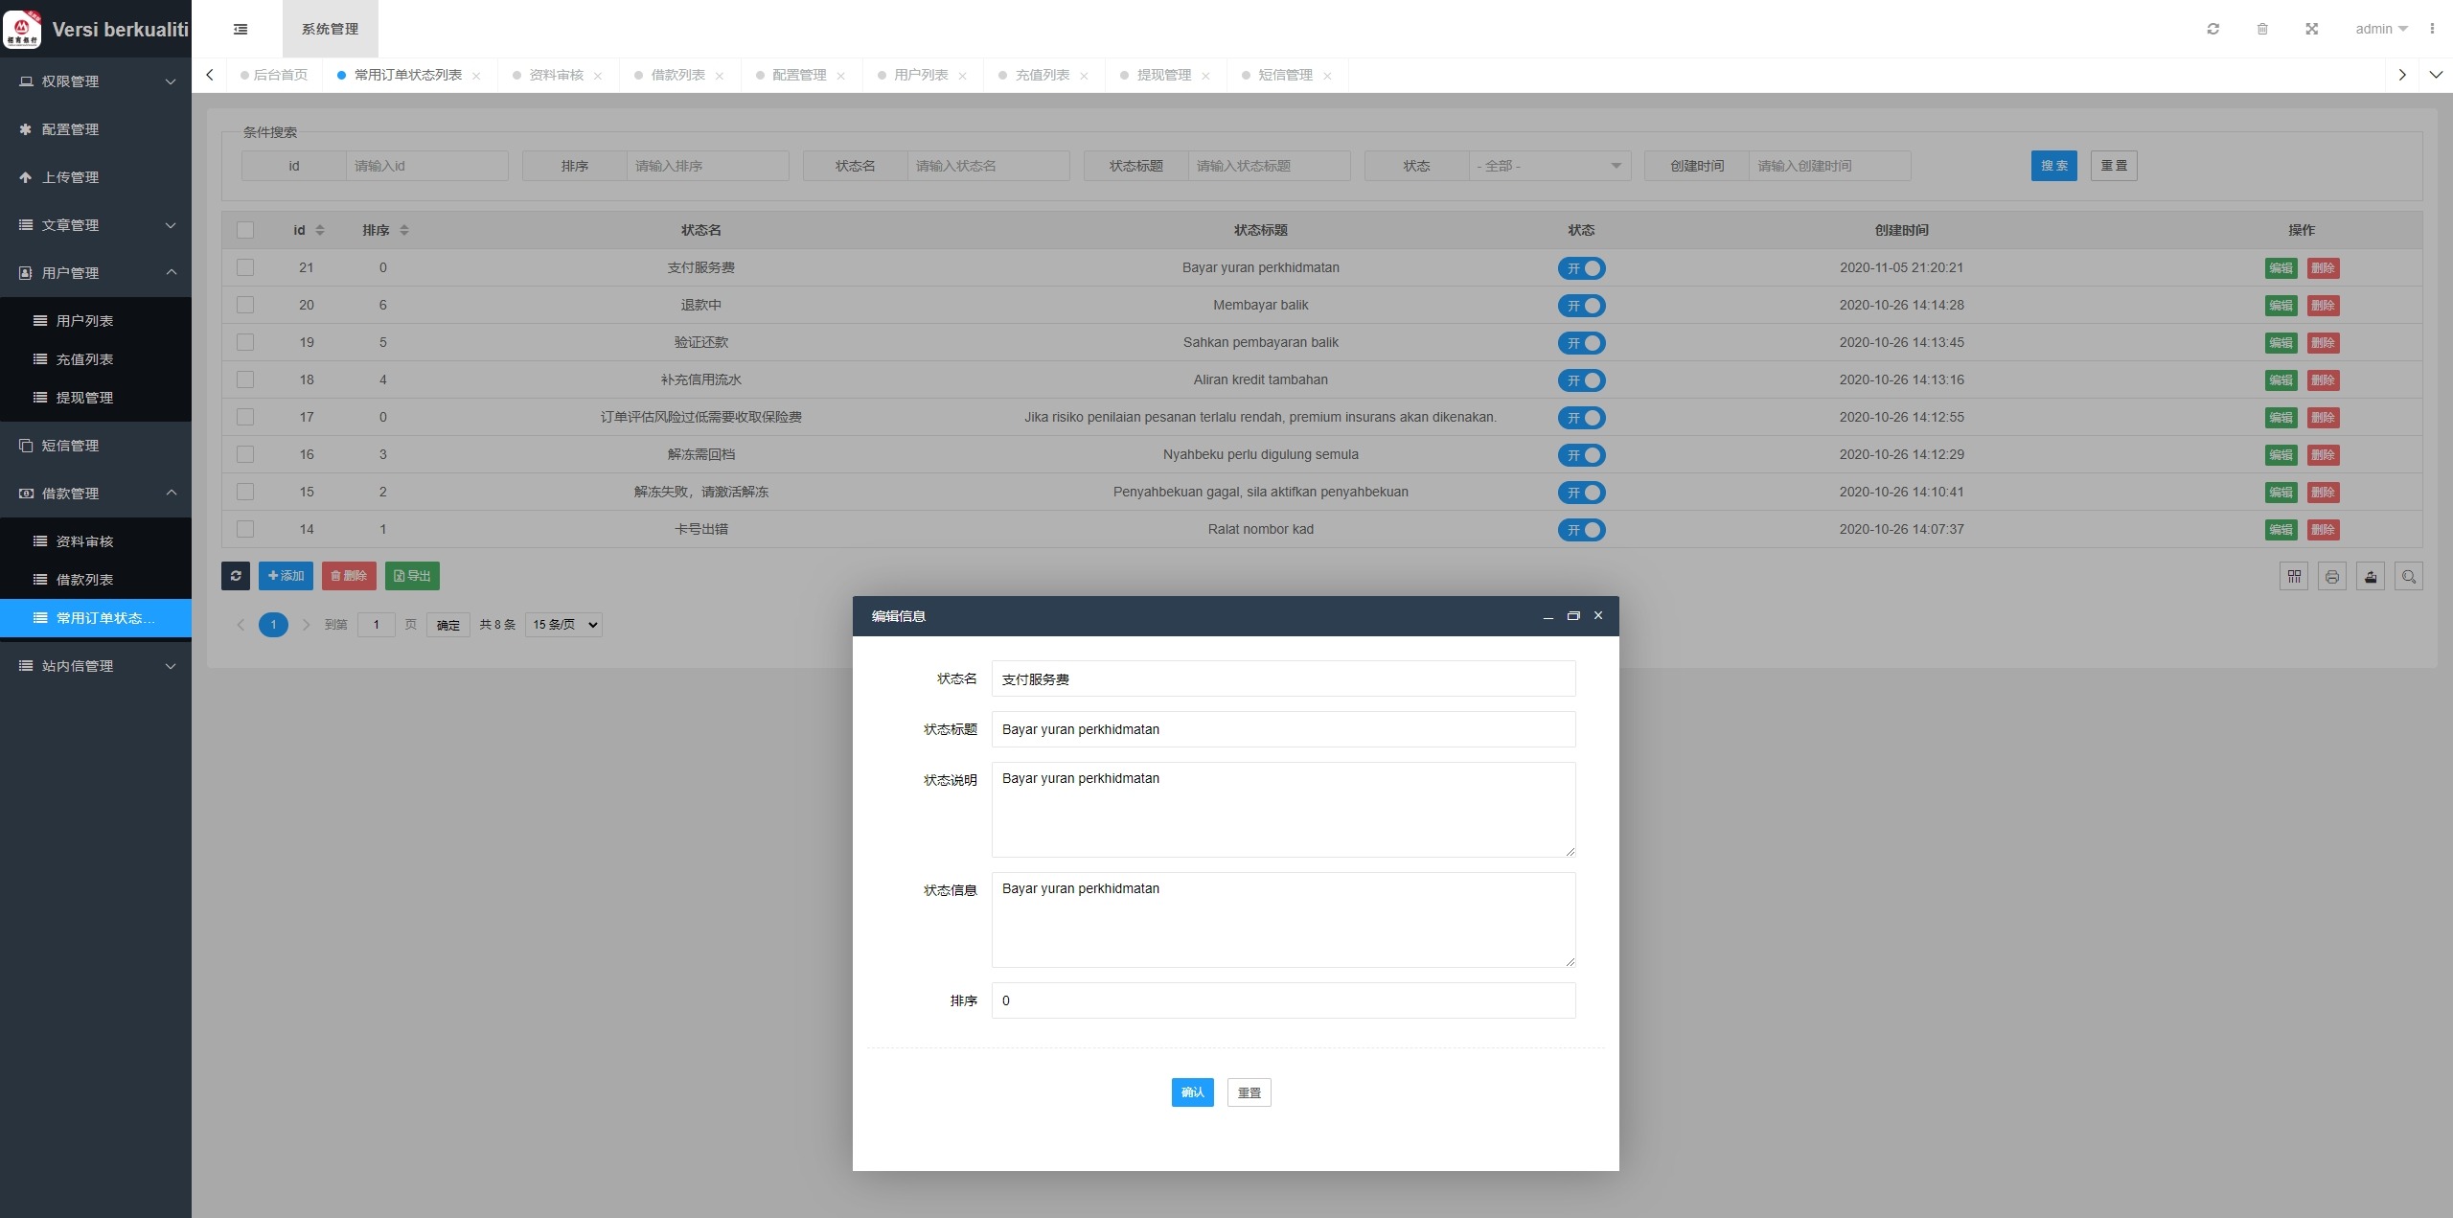Click the trash clear-cache icon in header
This screenshot has height=1218, width=2453.
coord(2262,29)
